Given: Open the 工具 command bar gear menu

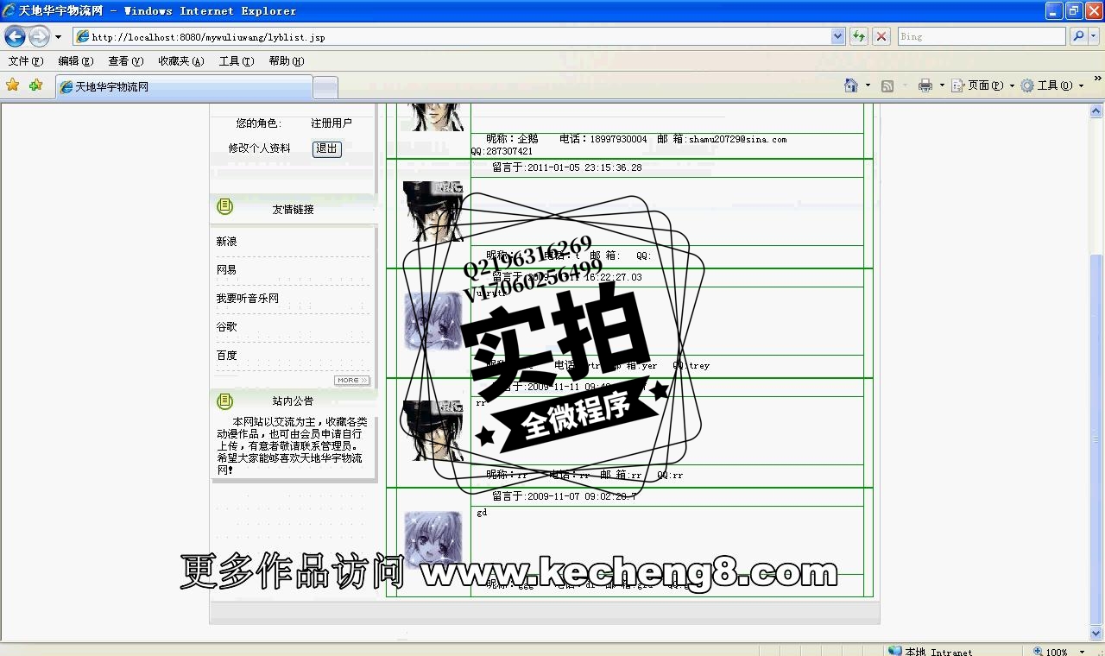Looking at the screenshot, I should click(1051, 85).
